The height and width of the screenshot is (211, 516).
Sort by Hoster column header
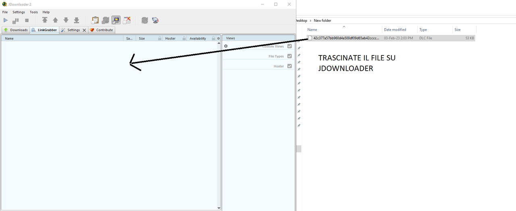tap(175, 39)
